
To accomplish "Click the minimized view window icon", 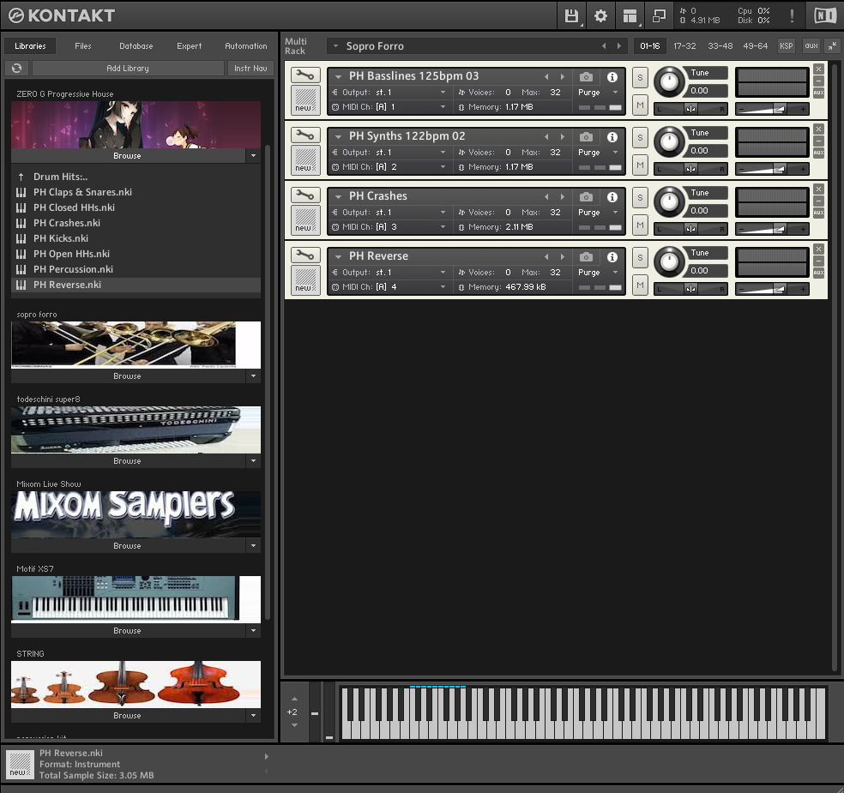I will 659,15.
